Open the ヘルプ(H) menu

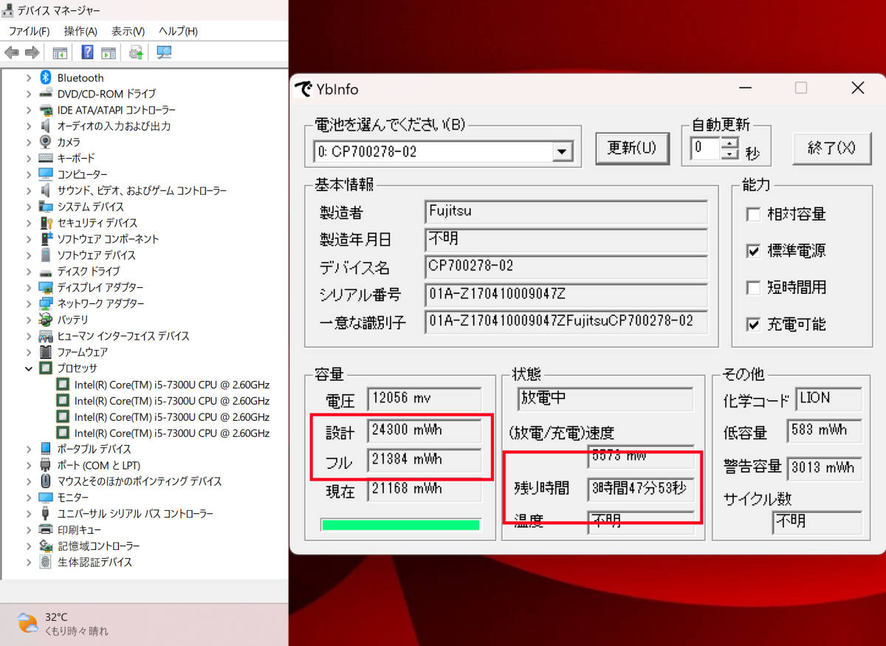[178, 31]
